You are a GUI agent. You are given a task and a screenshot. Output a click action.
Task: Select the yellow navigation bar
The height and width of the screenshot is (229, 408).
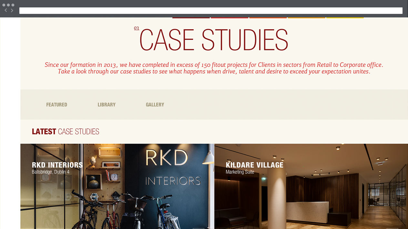click(x=345, y=17)
